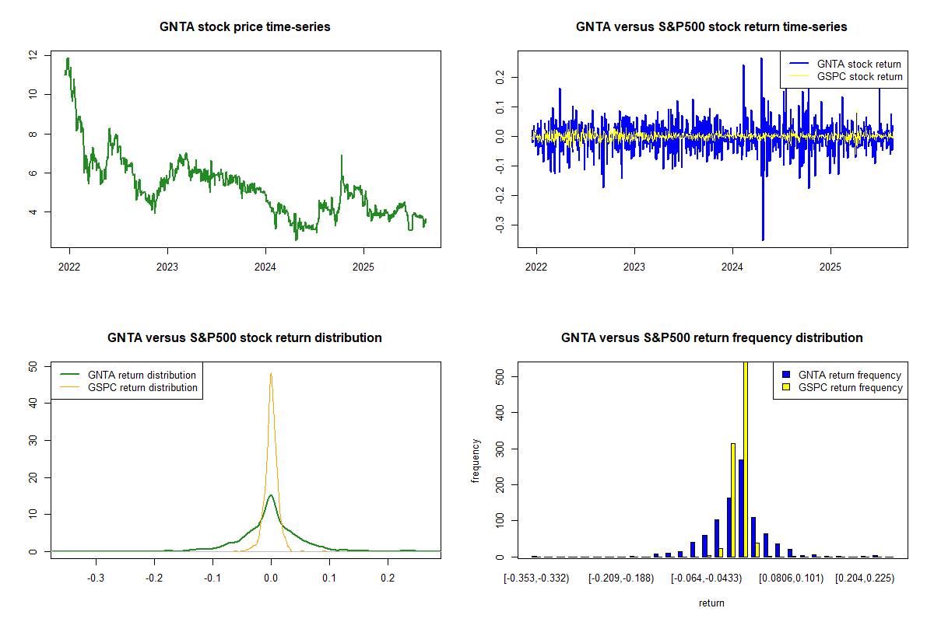Click the tallest yellow histogram bar
The height and width of the screenshot is (622, 934).
pyautogui.click(x=745, y=459)
